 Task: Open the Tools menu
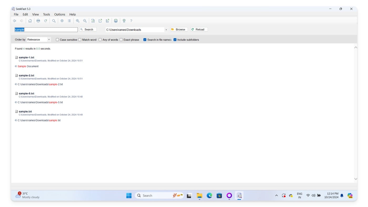pyautogui.click(x=47, y=14)
